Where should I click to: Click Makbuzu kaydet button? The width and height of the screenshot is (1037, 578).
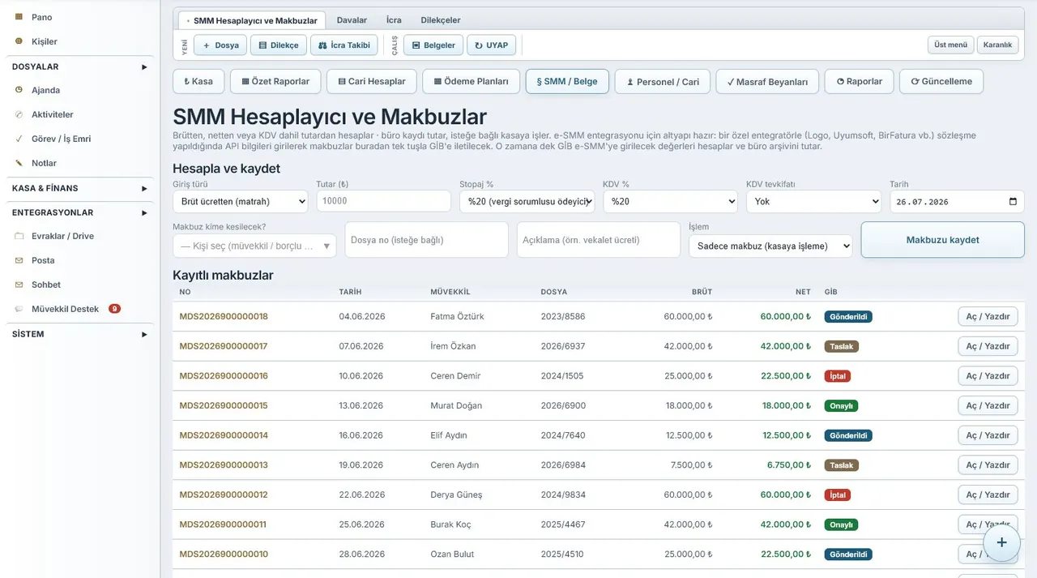point(943,240)
